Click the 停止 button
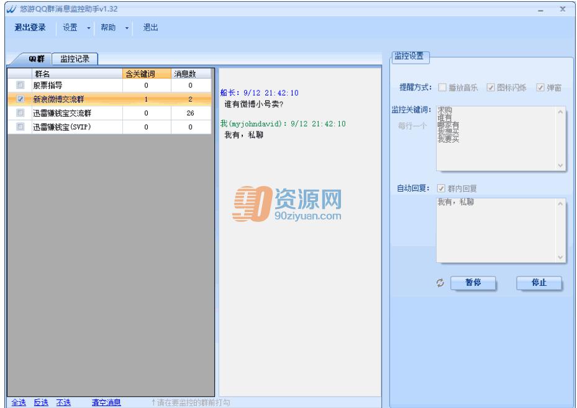Screen dimensions: 577x408 (x=539, y=283)
